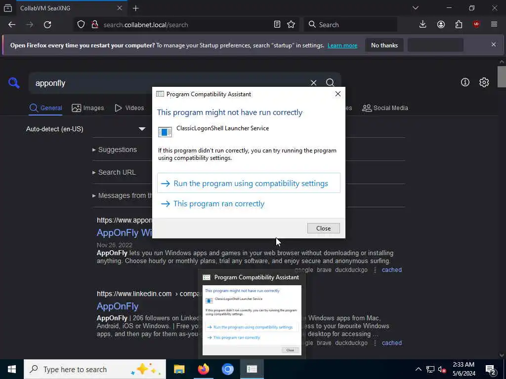
Task: Dismiss the startup notification bar
Action: coord(494,44)
